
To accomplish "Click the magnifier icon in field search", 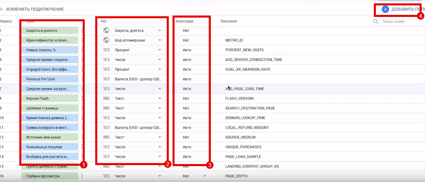I will (x=376, y=22).
